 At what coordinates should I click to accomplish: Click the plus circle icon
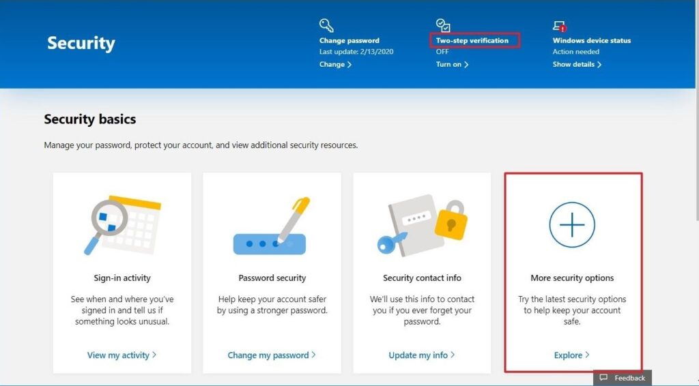pos(572,224)
